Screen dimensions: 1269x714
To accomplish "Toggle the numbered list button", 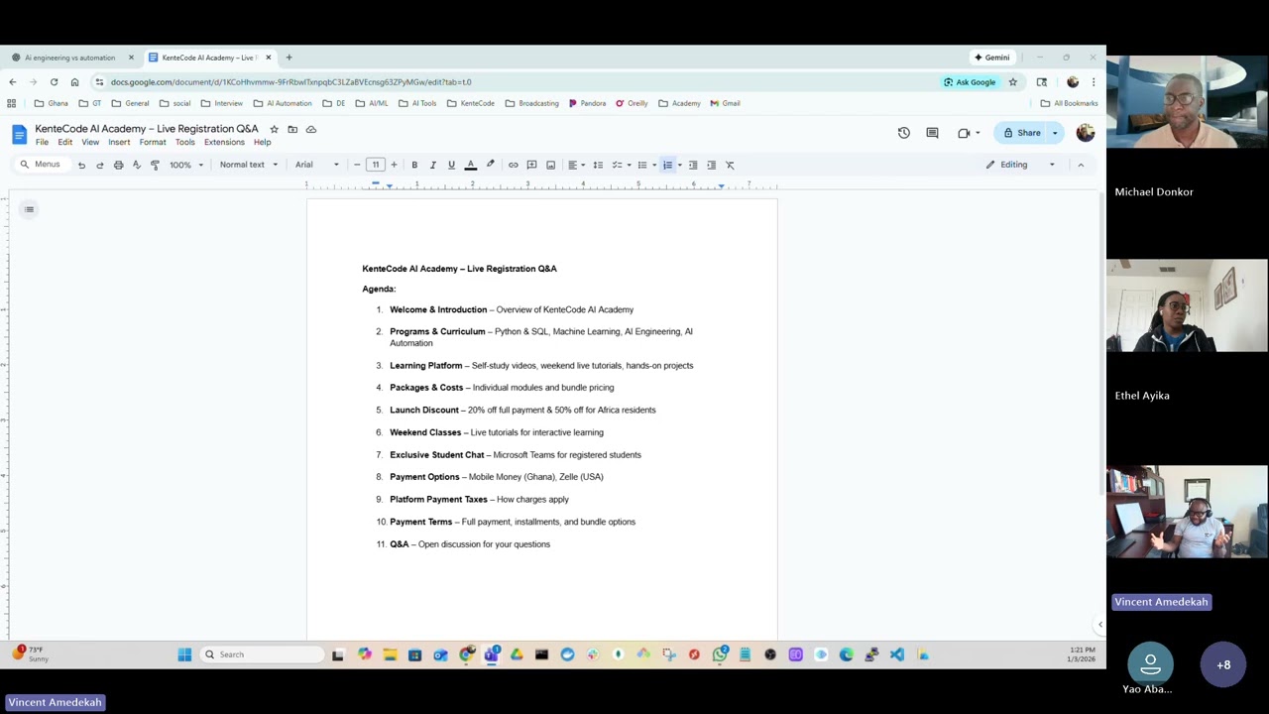I will pyautogui.click(x=667, y=165).
